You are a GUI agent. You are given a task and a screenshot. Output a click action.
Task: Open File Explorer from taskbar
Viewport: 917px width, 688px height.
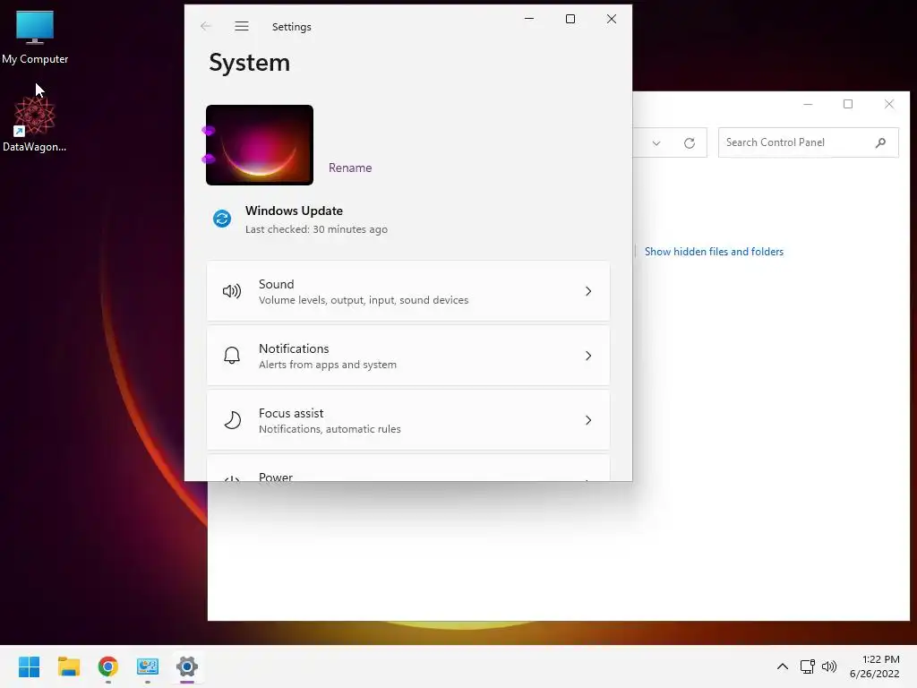pyautogui.click(x=68, y=666)
